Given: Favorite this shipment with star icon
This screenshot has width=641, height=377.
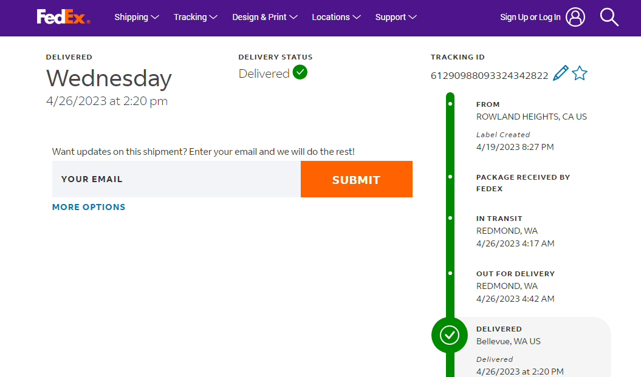Looking at the screenshot, I should [580, 73].
